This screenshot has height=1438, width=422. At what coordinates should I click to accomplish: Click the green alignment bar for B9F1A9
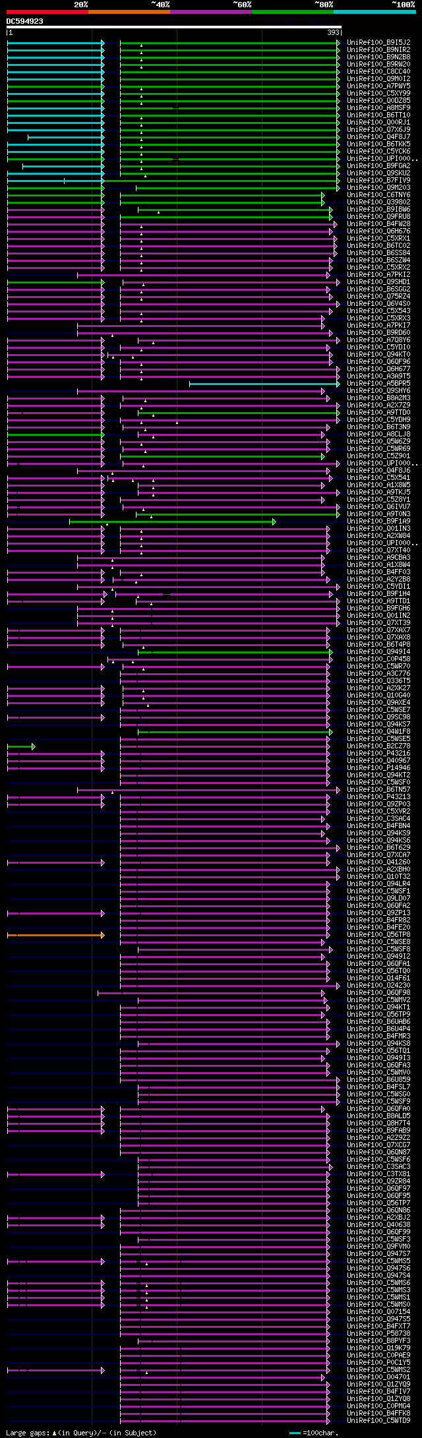[173, 522]
